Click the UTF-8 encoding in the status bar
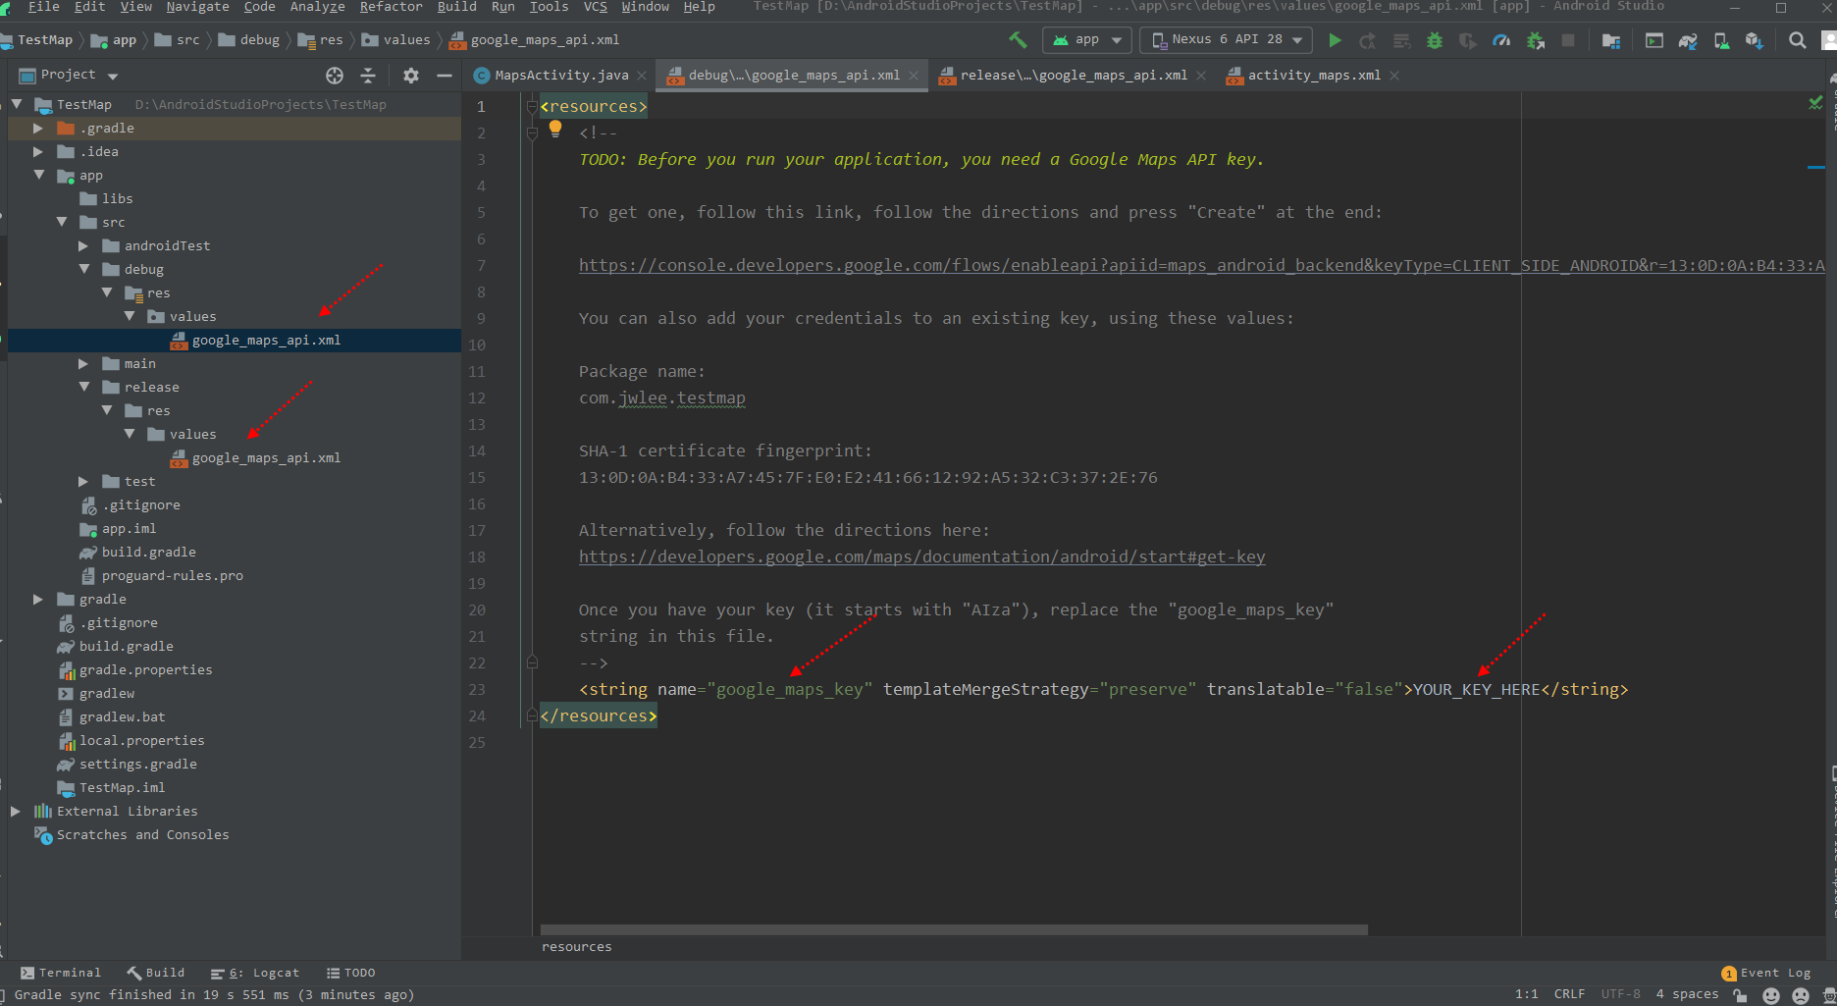 1620,994
